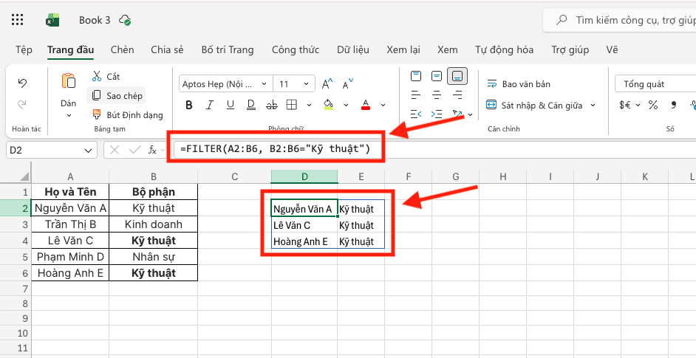The width and height of the screenshot is (696, 358).
Task: Open the Công thức tab
Action: coord(295,50)
